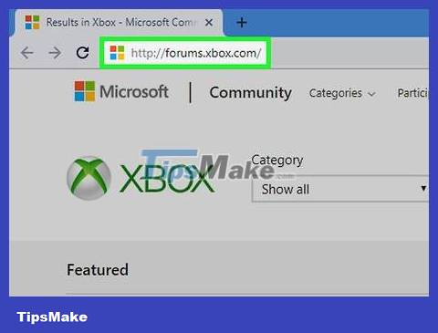This screenshot has width=438, height=333.
Task: Open a new tab with plus icon
Action: (x=242, y=23)
